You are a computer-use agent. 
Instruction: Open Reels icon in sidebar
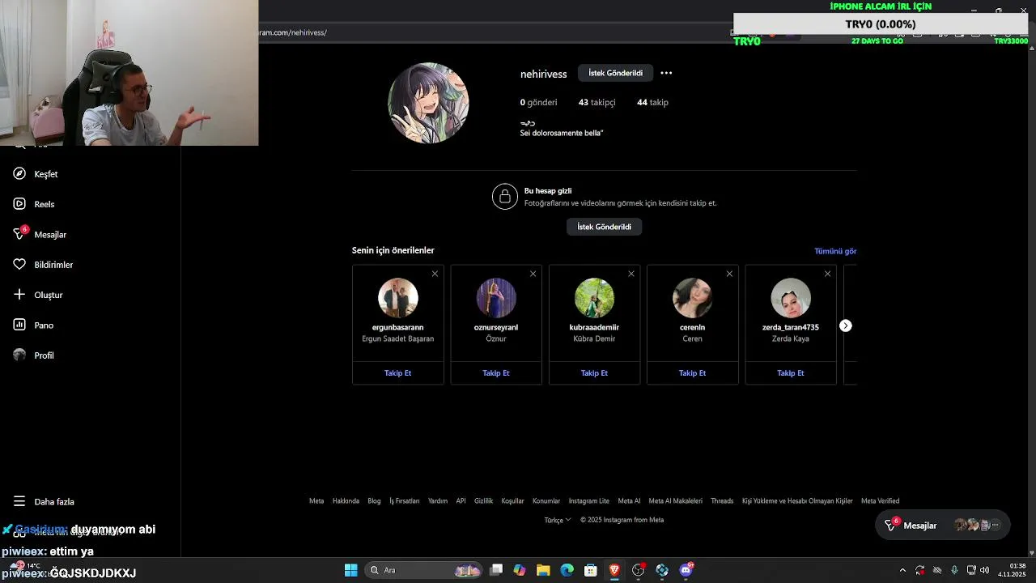coord(19,204)
